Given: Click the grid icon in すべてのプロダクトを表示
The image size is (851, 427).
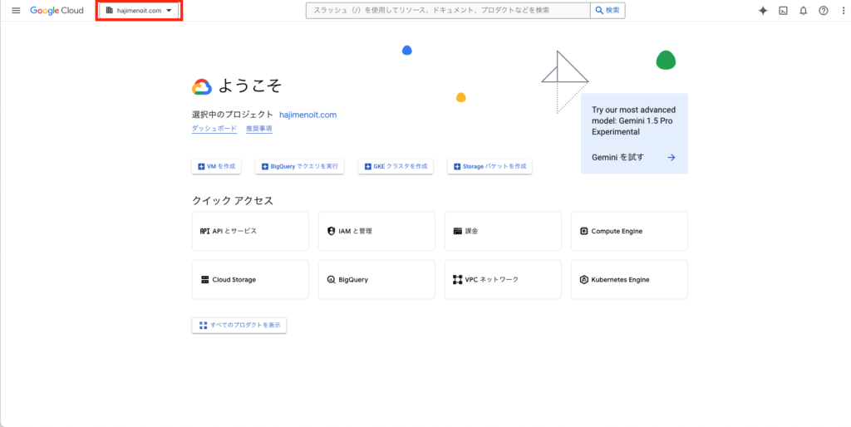Looking at the screenshot, I should 204,326.
